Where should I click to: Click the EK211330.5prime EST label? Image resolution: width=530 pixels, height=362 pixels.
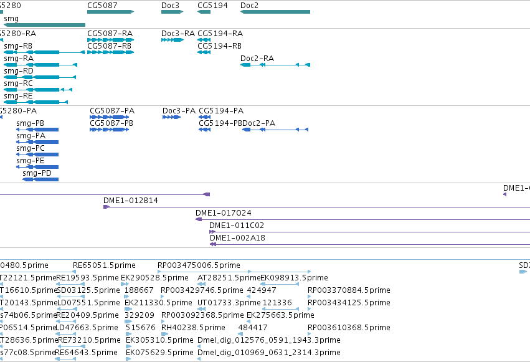click(158, 303)
